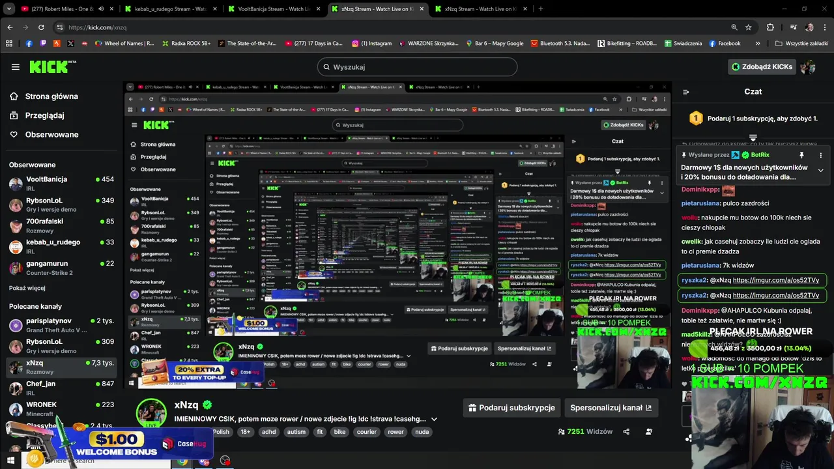This screenshot has height=469, width=834.
Task: Show hidden bookmarks with the double-arrow overflow
Action: 758,44
